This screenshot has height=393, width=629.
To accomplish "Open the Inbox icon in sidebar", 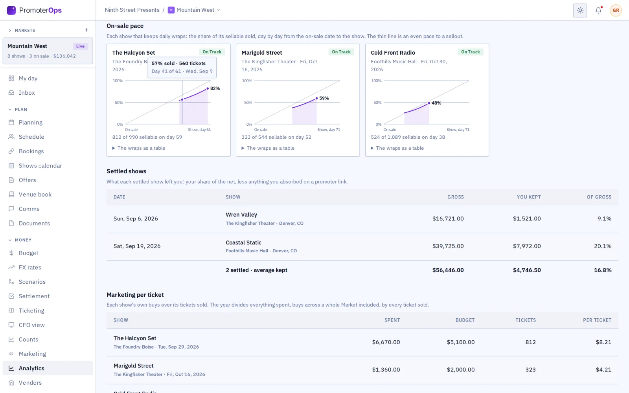I will [x=11, y=93].
